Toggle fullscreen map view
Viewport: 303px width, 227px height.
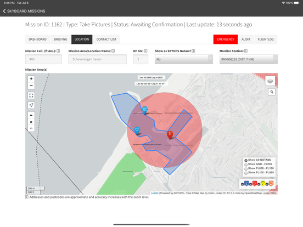31,95
